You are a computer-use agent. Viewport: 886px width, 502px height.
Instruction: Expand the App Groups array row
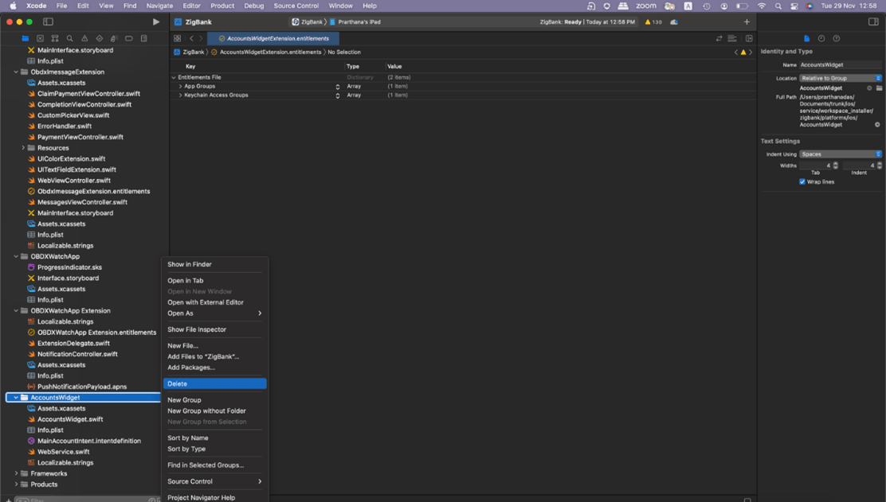[180, 86]
